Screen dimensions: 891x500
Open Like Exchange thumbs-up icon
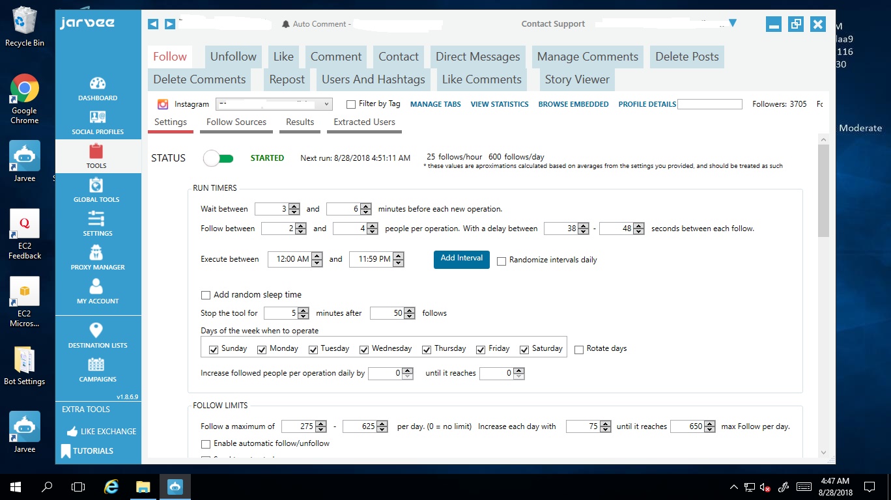(71, 431)
